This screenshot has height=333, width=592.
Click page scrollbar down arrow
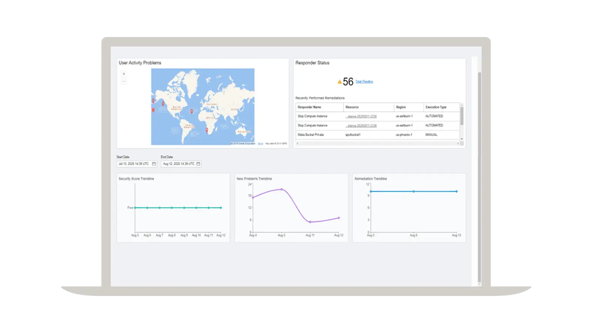[480, 284]
